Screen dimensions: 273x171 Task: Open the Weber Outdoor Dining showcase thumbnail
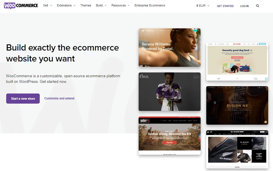tap(170, 136)
